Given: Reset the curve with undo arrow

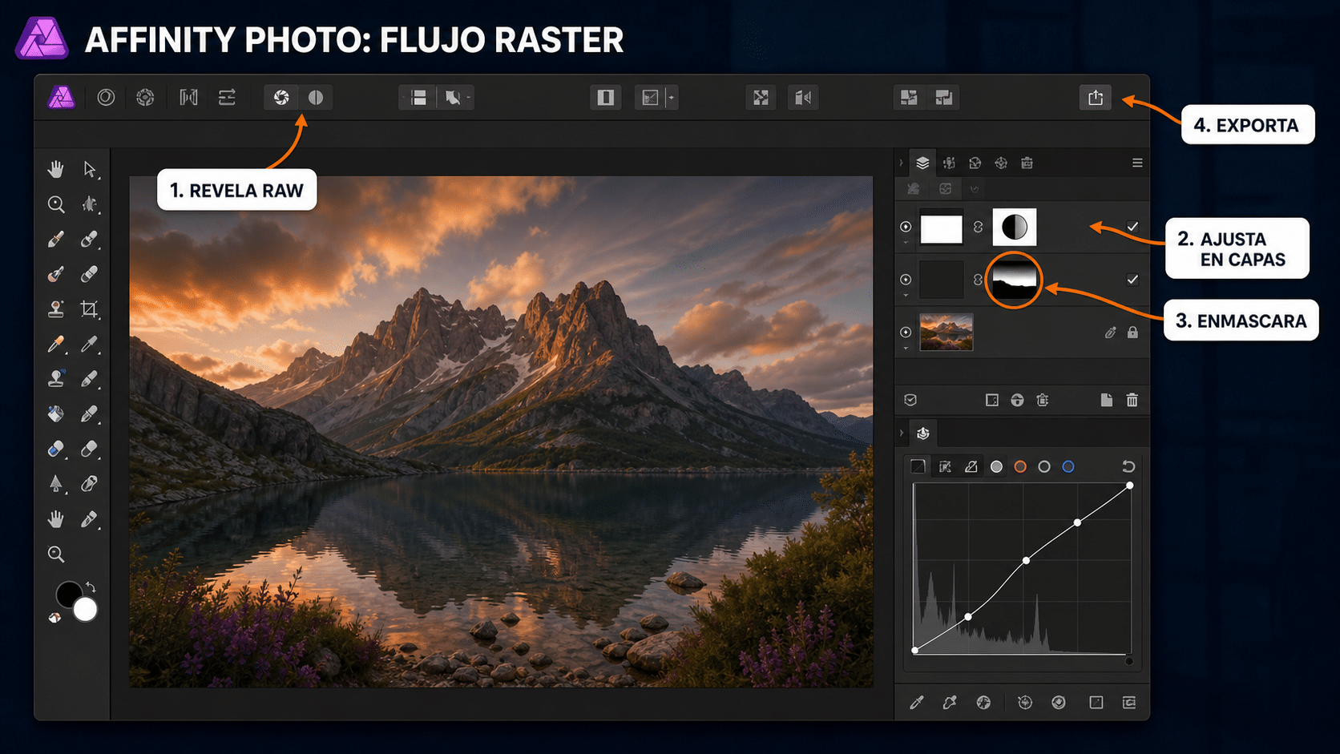Looking at the screenshot, I should point(1128,466).
